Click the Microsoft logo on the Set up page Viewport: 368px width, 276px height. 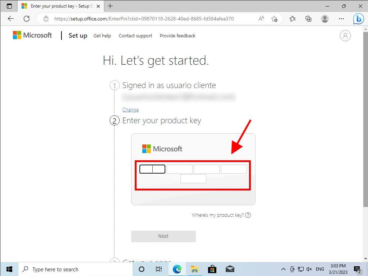(32, 35)
